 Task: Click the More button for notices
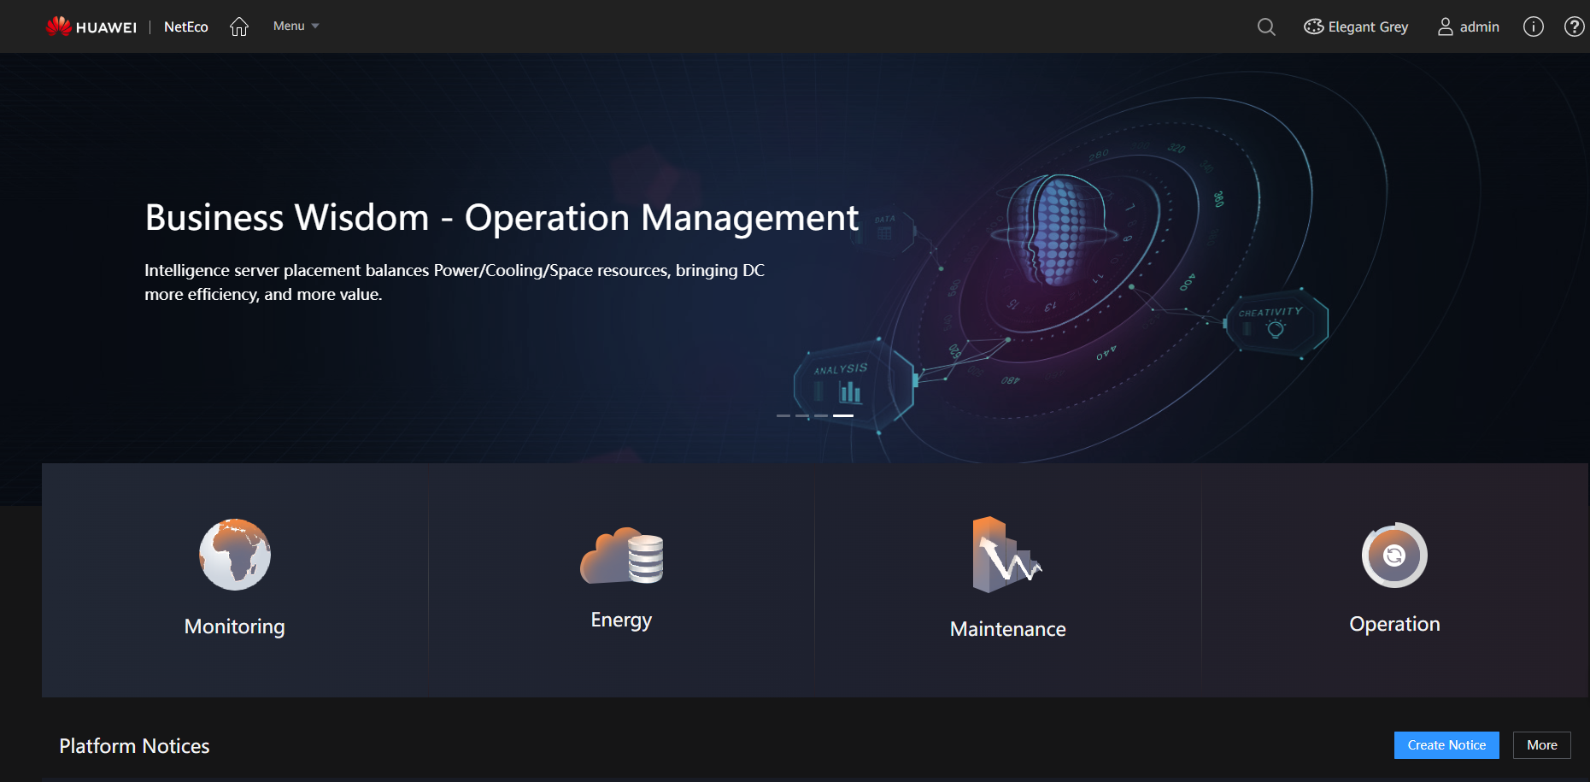tap(1541, 745)
